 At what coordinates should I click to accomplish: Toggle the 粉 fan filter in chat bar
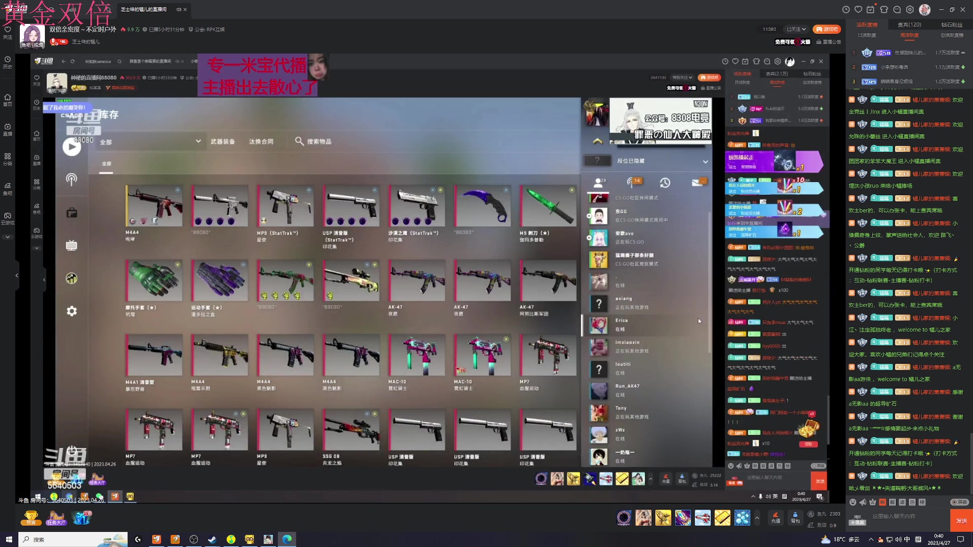tap(882, 502)
